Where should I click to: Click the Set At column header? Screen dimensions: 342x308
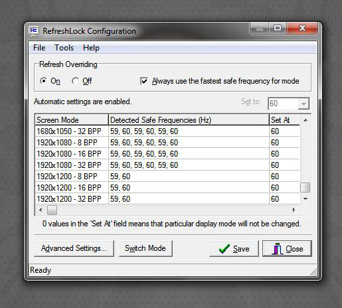tap(284, 120)
